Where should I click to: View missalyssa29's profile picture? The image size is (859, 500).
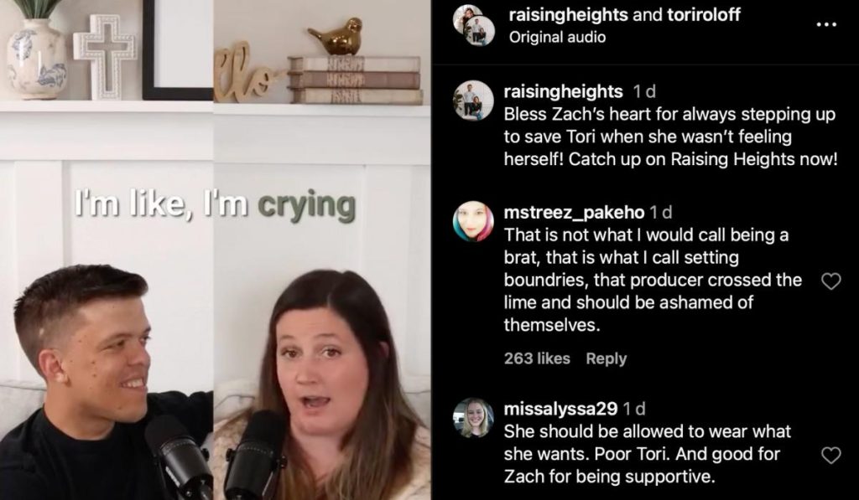click(473, 418)
